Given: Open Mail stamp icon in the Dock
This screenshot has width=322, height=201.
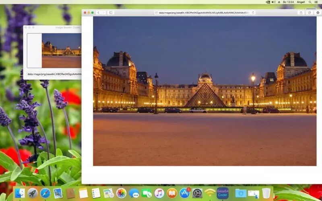Looking at the screenshot, I should point(58,193).
